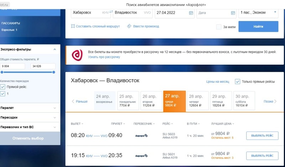Screen dimensions: 285x167
Task: Click the Найти search button
Action: (258, 27)
